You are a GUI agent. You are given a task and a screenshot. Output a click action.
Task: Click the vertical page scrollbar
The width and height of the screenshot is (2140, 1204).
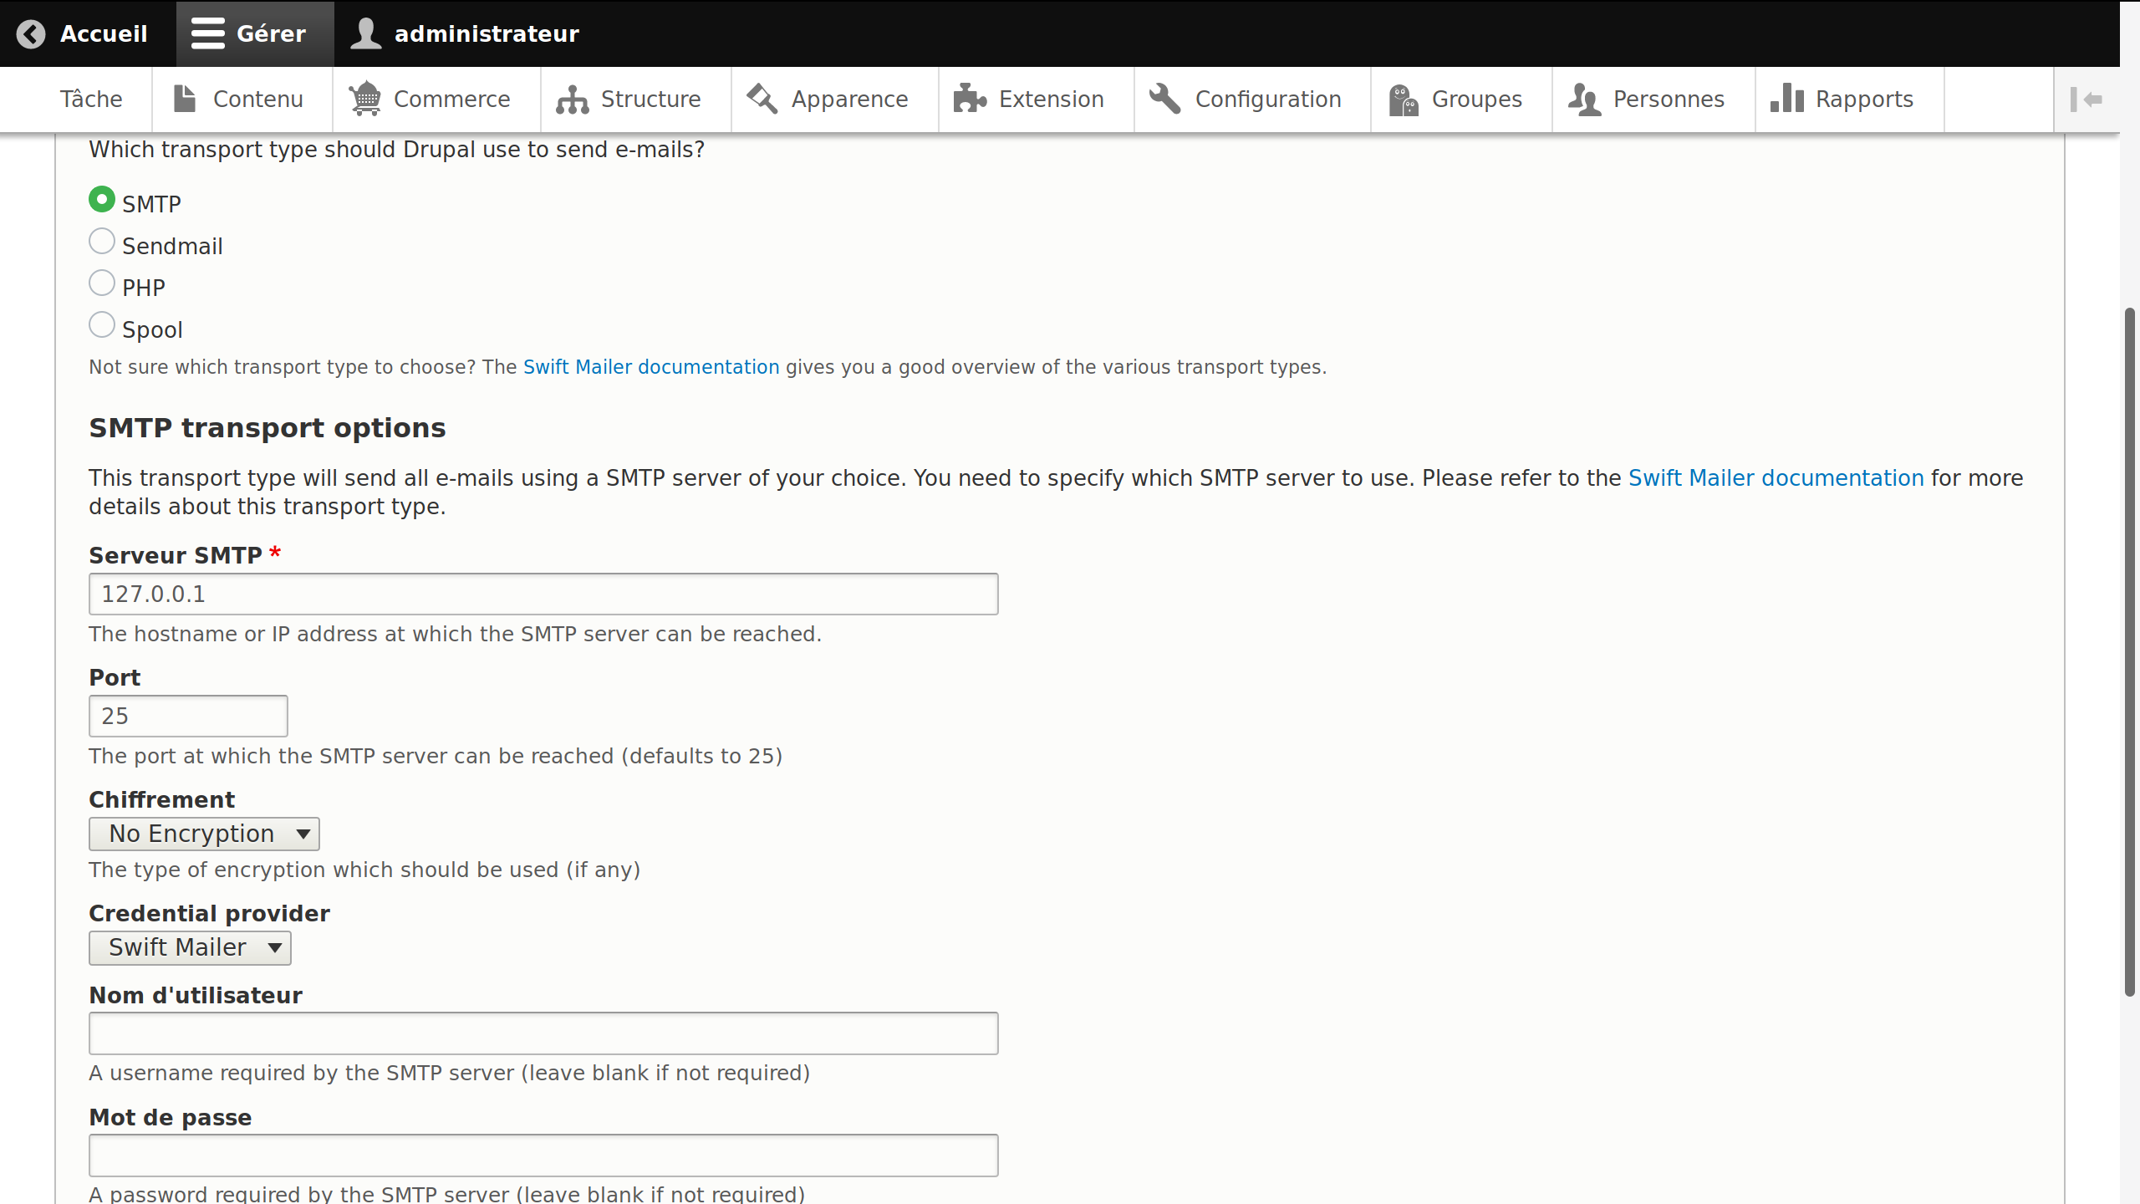[x=2130, y=652]
